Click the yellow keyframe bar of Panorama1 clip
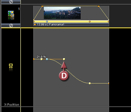131x112 pixels. [x=71, y=21]
